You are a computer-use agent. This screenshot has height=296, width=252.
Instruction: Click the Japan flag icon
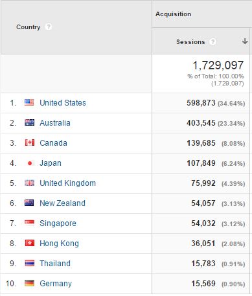(x=30, y=163)
